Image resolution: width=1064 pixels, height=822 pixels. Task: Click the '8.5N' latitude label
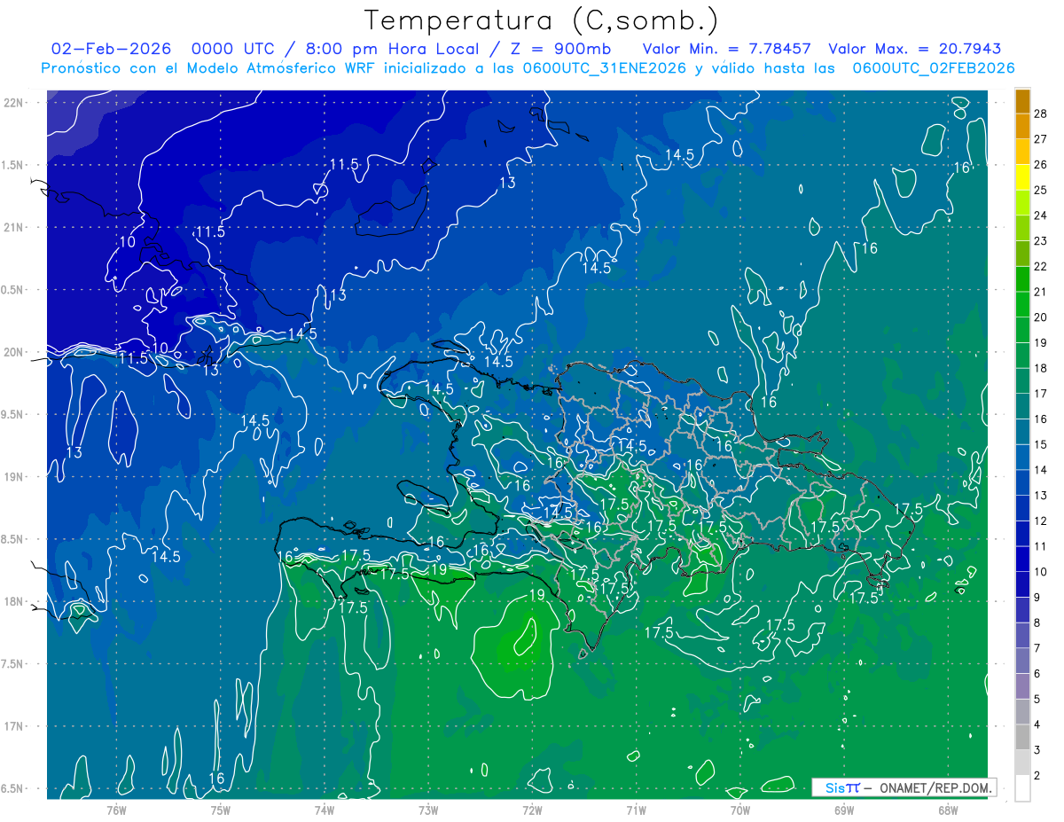point(12,539)
